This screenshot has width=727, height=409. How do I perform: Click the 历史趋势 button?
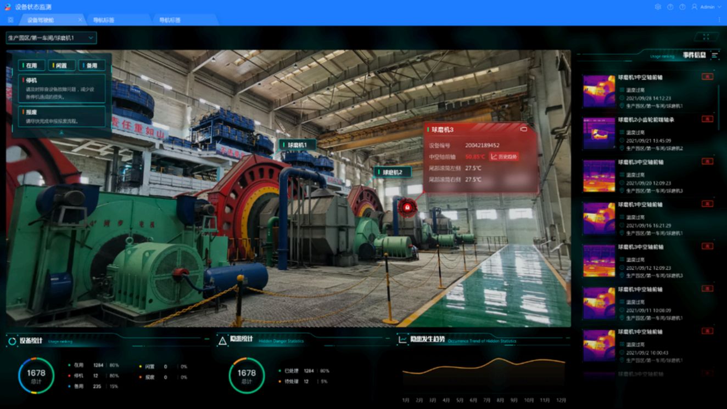[x=504, y=157]
